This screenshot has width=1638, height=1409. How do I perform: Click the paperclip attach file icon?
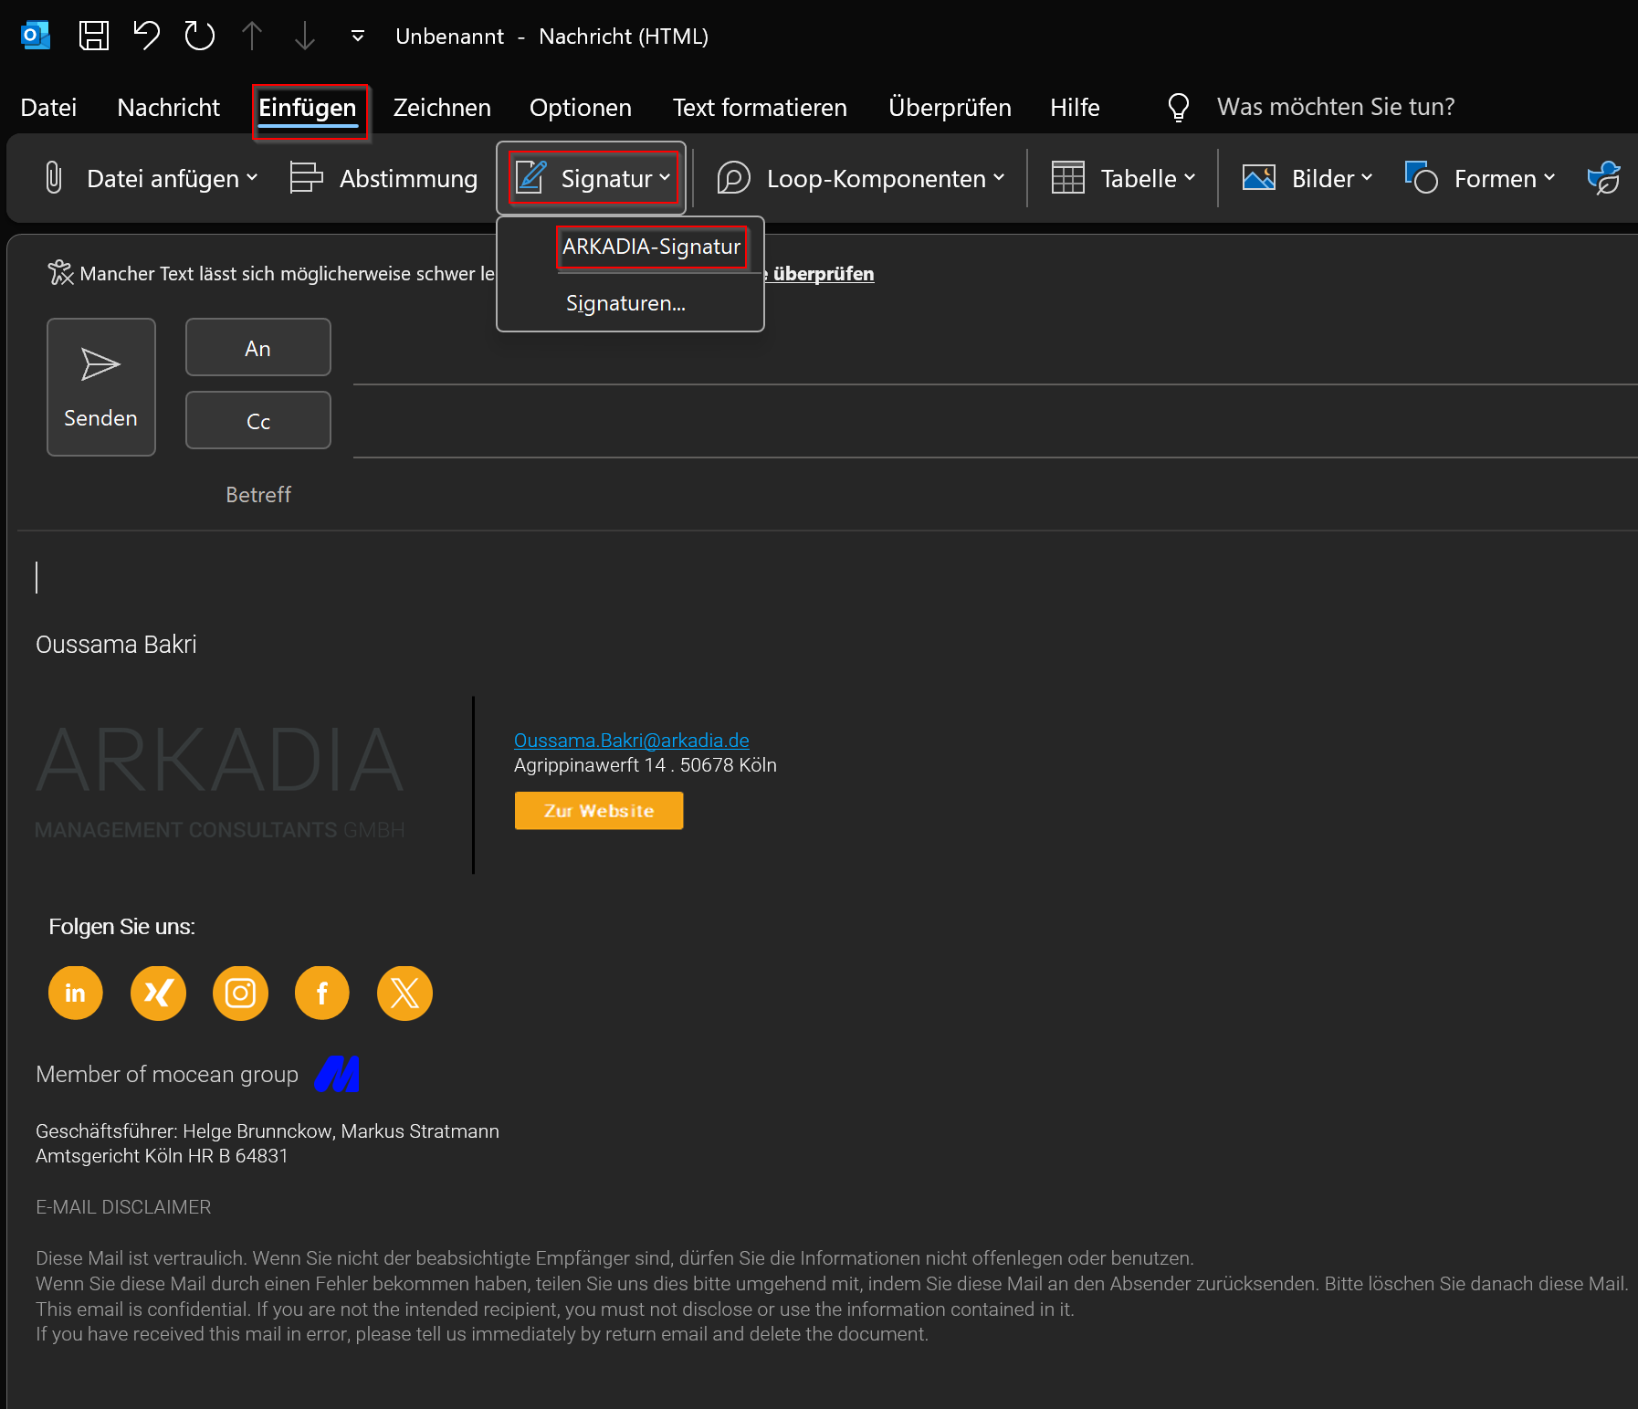54,178
